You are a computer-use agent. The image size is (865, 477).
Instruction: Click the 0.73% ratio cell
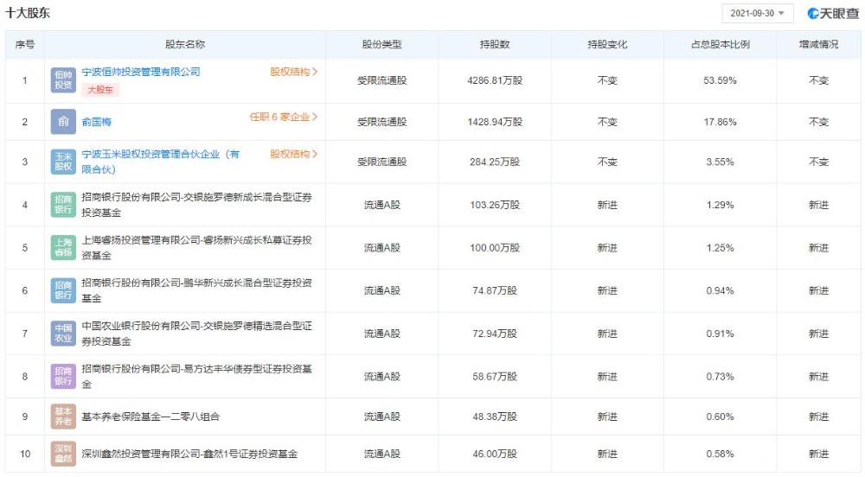(720, 377)
